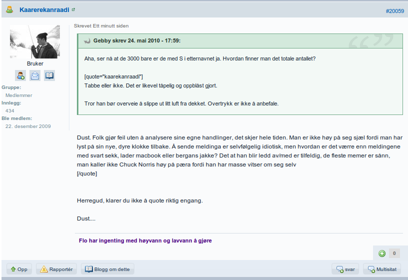The image size is (408, 280).
Task: Open the post permalink #20059
Action: coord(395,11)
